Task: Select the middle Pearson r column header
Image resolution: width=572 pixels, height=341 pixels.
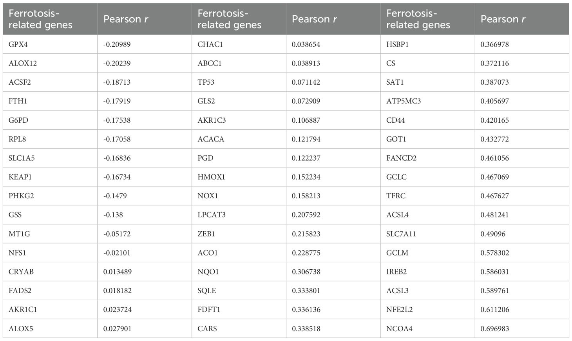Action: (x=314, y=19)
